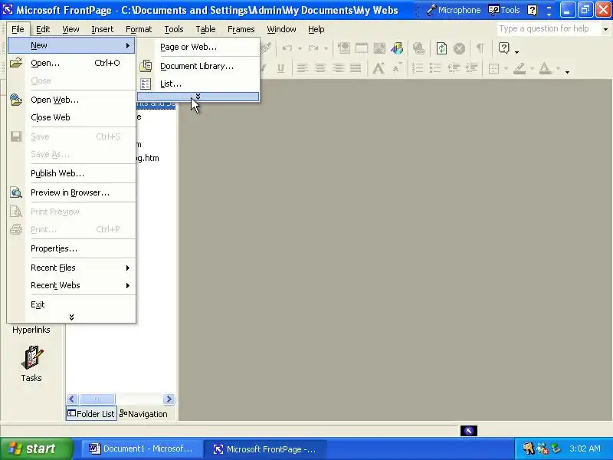Image resolution: width=613 pixels, height=460 pixels.
Task: Click the Decrease Indent icon
Action: pos(454,68)
